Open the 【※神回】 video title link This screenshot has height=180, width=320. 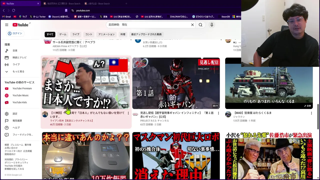click(x=87, y=115)
